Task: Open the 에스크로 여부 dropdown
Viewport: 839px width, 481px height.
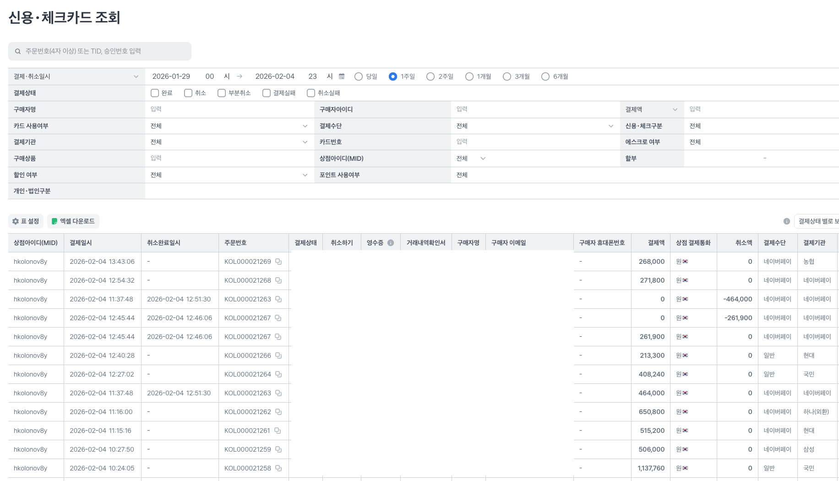Action: [762, 142]
